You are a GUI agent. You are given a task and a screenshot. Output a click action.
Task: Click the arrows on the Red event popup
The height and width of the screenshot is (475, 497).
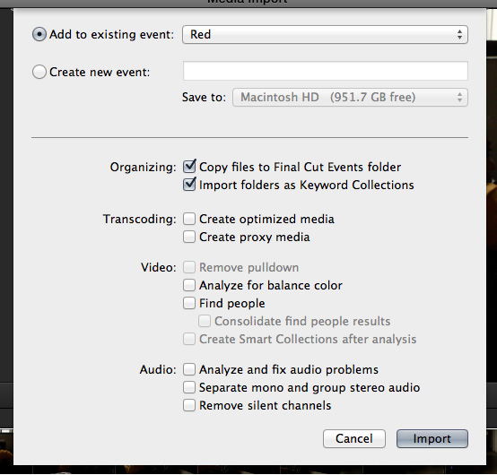point(459,34)
